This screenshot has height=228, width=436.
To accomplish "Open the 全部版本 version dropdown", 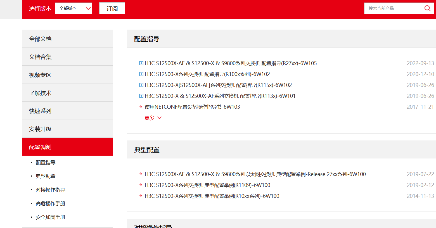I will (x=74, y=8).
